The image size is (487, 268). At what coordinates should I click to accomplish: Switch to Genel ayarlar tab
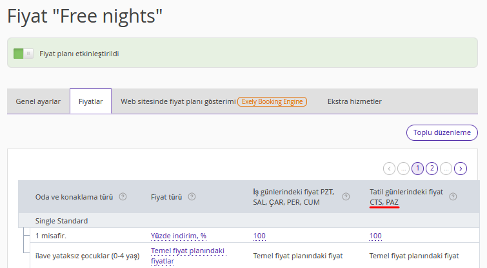tap(38, 101)
